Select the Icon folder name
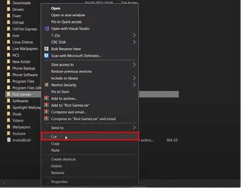 click(16, 36)
